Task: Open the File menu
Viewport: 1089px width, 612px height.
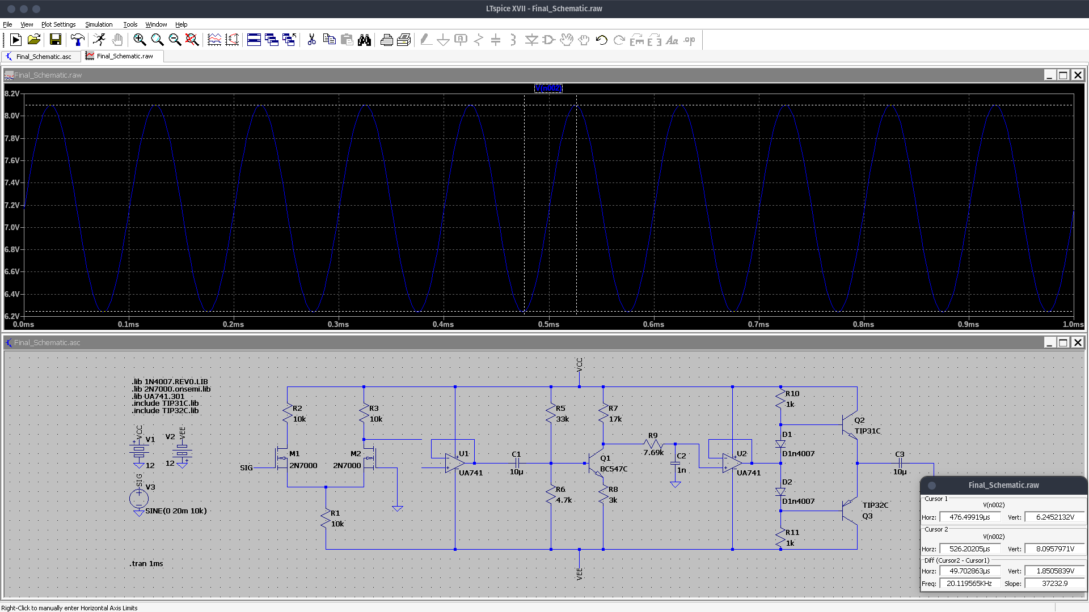Action: tap(7, 24)
